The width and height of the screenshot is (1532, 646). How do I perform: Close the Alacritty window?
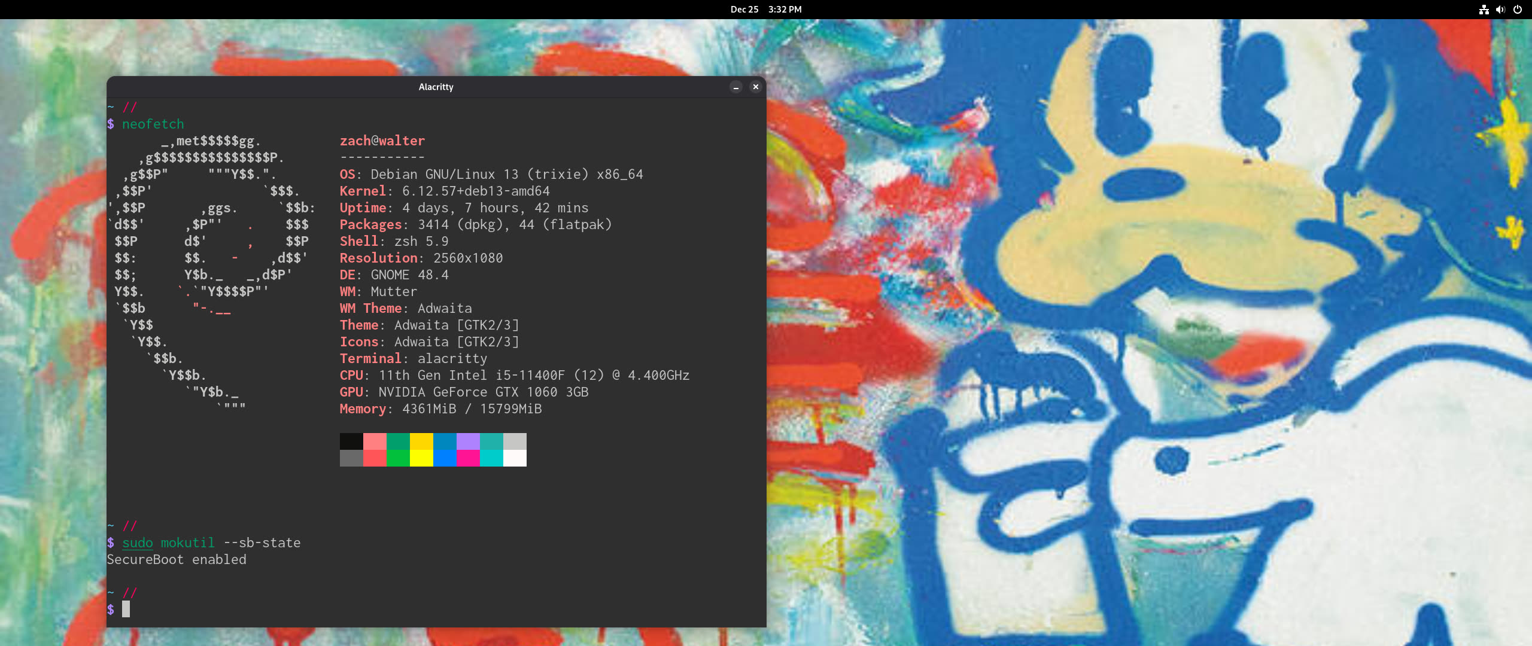756,87
